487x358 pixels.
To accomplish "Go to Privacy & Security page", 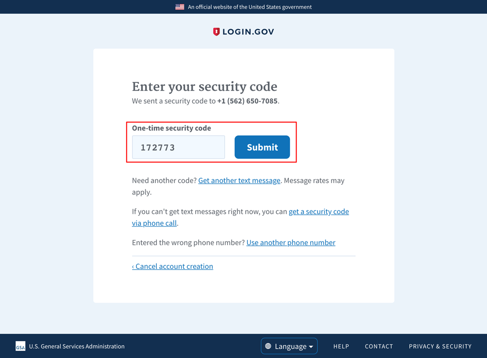I will tap(440, 346).
